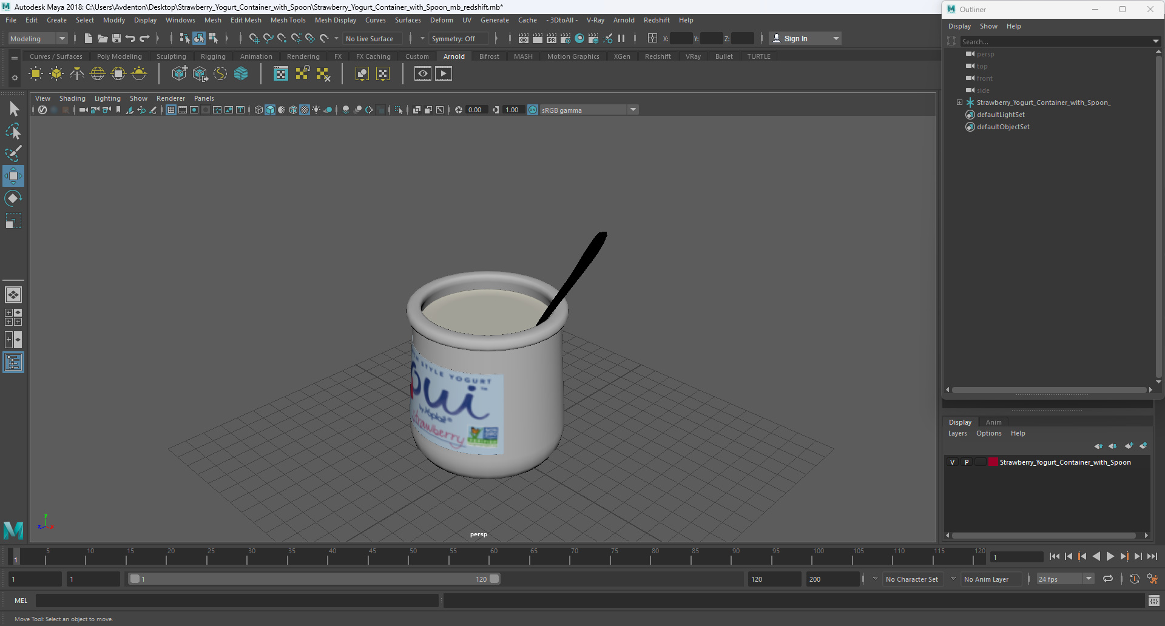Viewport: 1165px width, 626px height.
Task: Create Arnold mesh light shelf icon
Action: [56, 74]
